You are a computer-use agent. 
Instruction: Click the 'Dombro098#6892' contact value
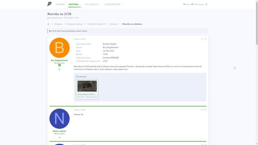pyautogui.click(x=111, y=58)
